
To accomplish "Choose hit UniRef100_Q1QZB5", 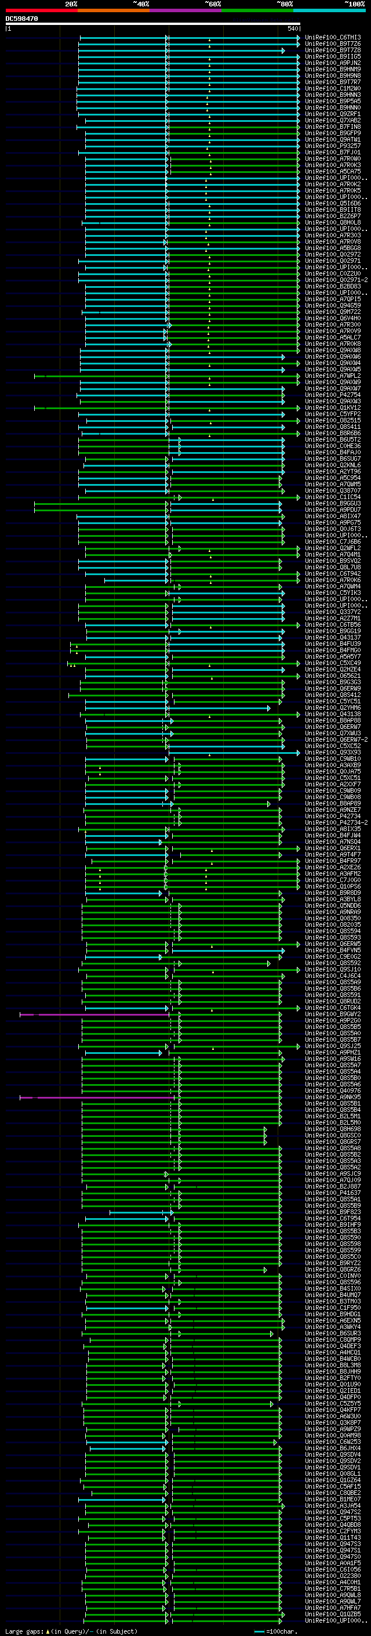I will [333, 1615].
